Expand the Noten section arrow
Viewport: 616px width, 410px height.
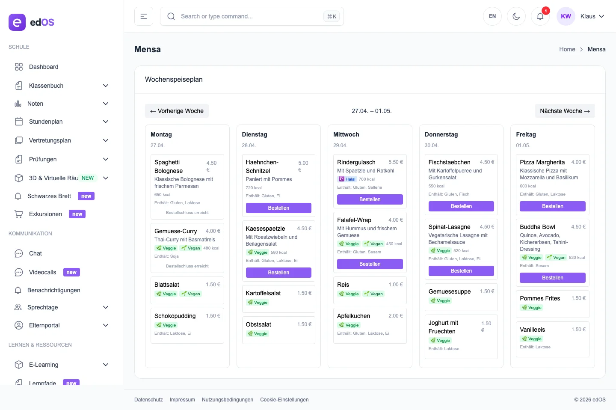106,104
